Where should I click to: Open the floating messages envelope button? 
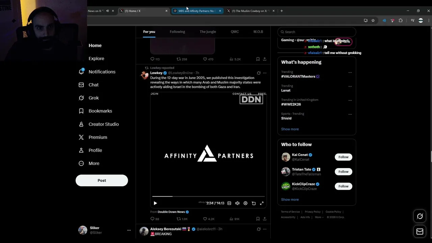420,232
